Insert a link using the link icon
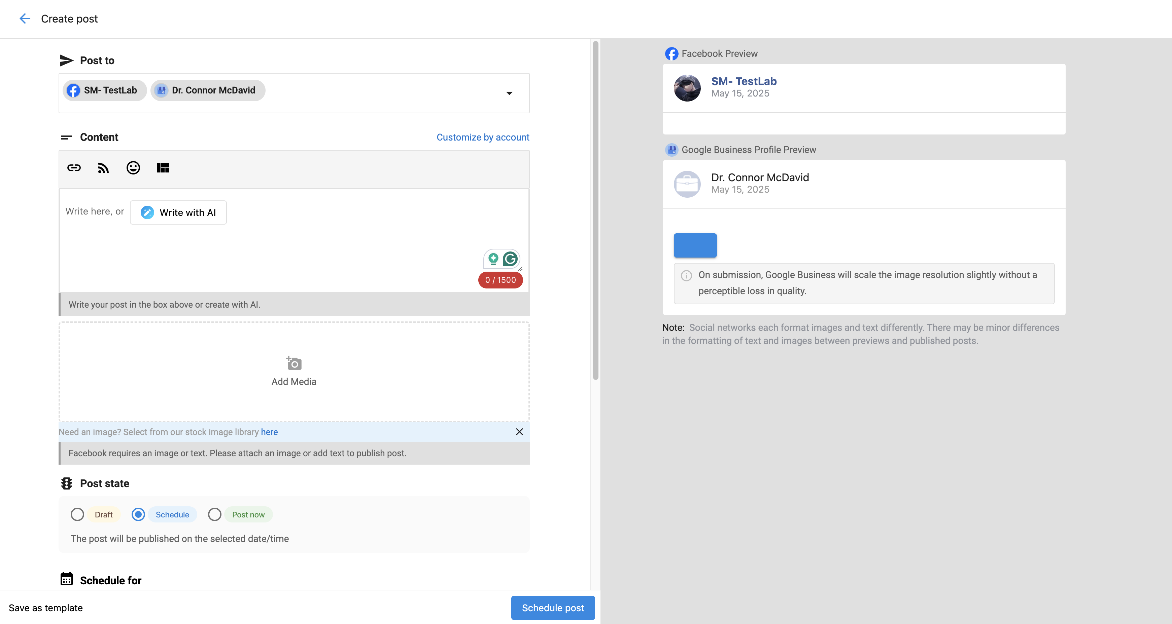 click(x=74, y=168)
